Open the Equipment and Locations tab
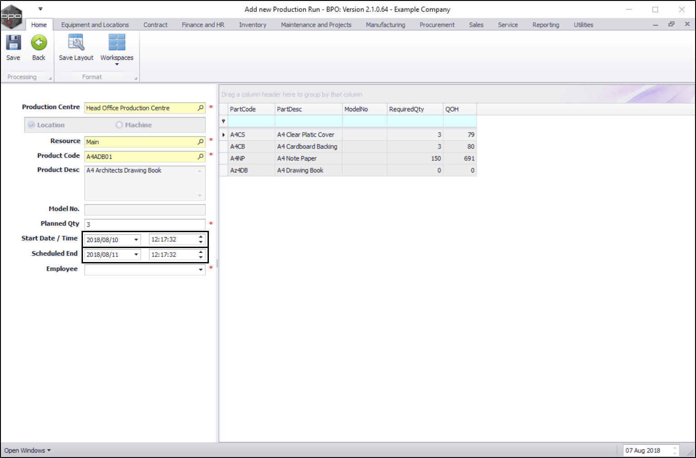696x458 pixels. coord(95,25)
